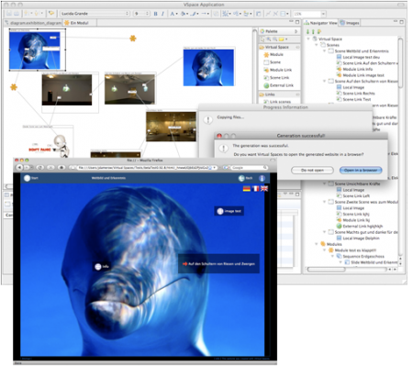Select External Link tree item

[x=360, y=227]
